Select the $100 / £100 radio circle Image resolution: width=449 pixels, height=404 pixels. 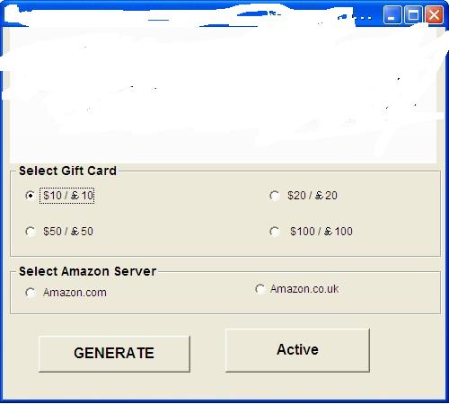pos(275,232)
